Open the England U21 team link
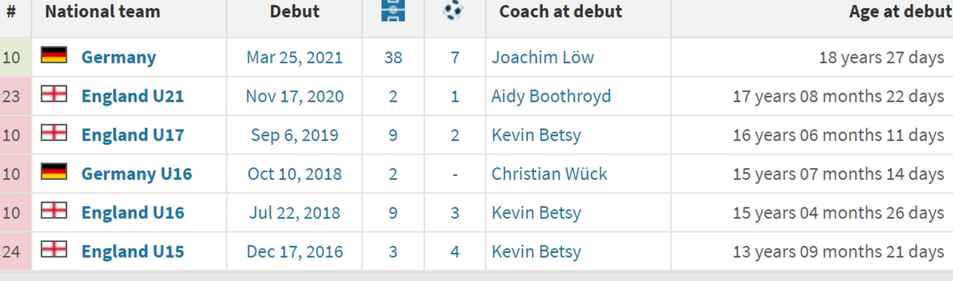 point(133,96)
